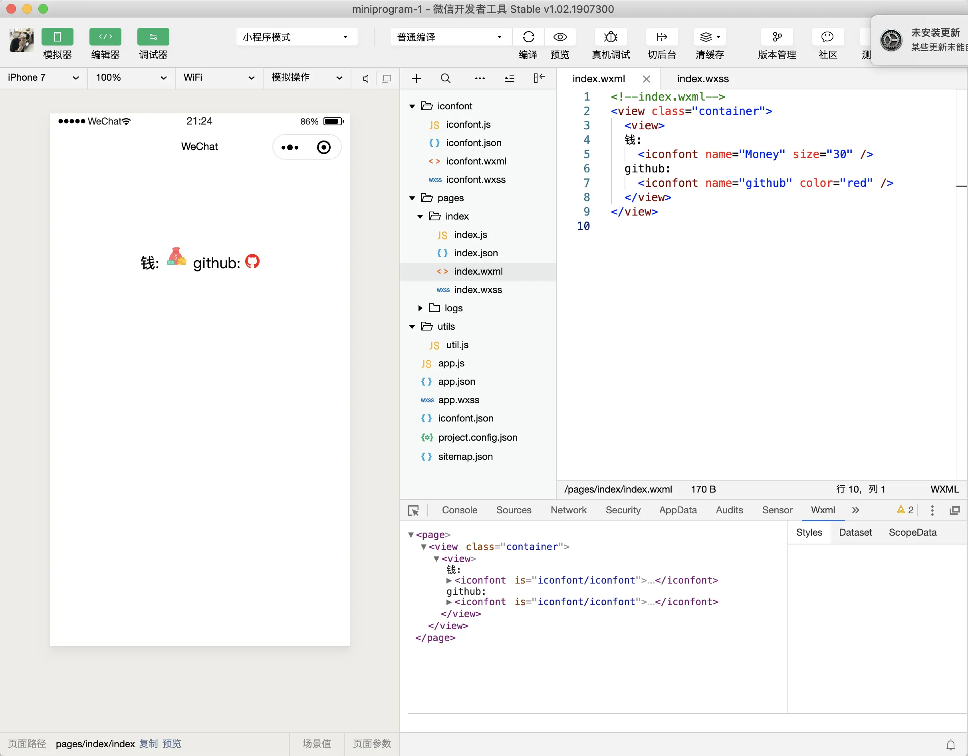Open the Console devtools tab

[459, 510]
